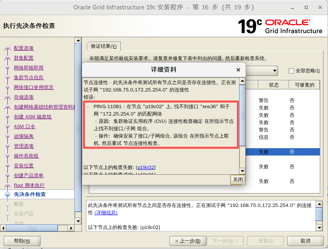Screen dimensions: 328x249
Task: Click the 可修复的 column header
Action: pos(304,85)
